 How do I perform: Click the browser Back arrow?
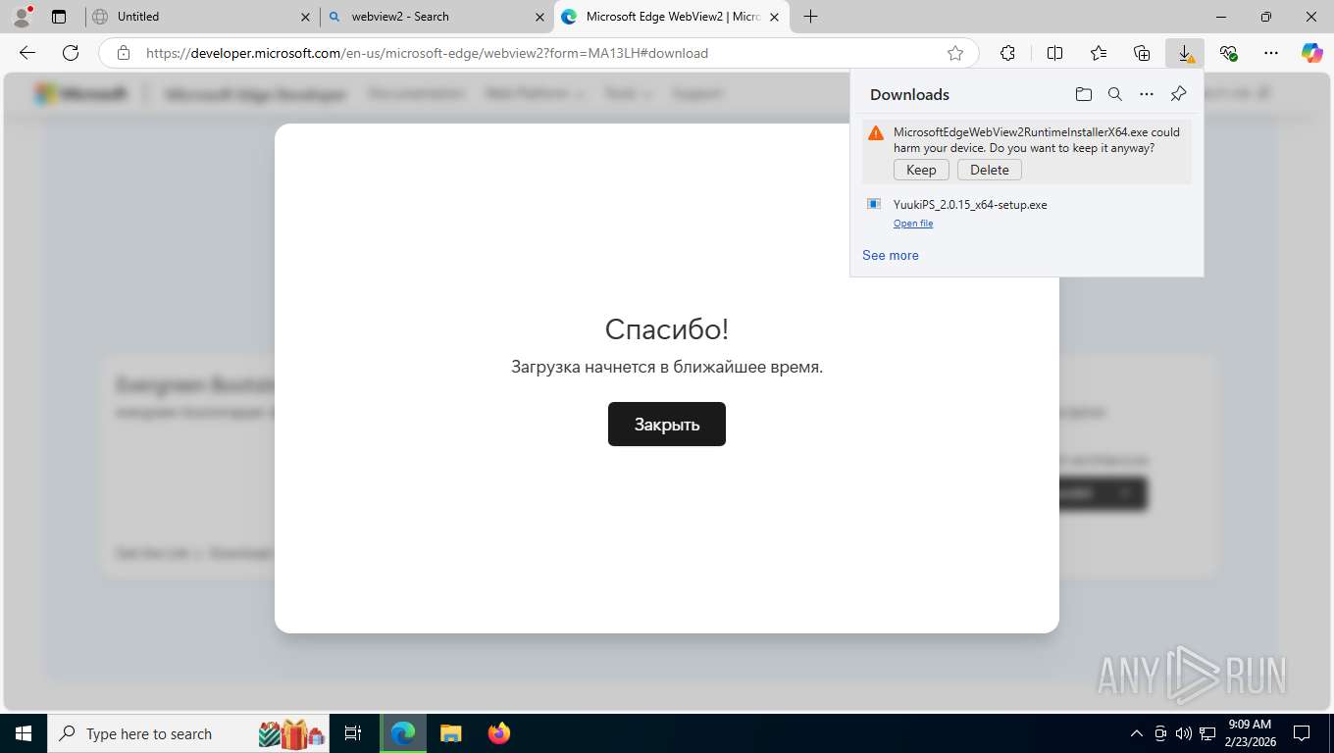point(27,53)
